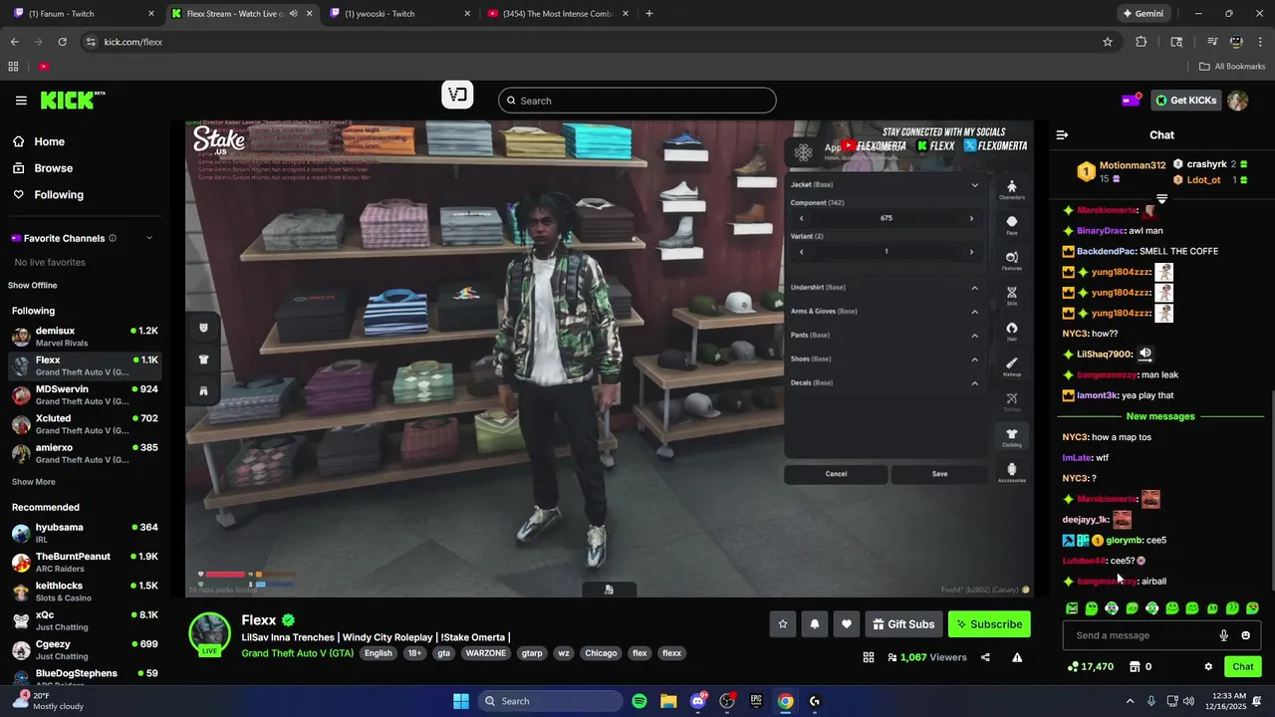Viewport: 1275px width, 717px height.
Task: Show More followed channels
Action: click(x=34, y=482)
